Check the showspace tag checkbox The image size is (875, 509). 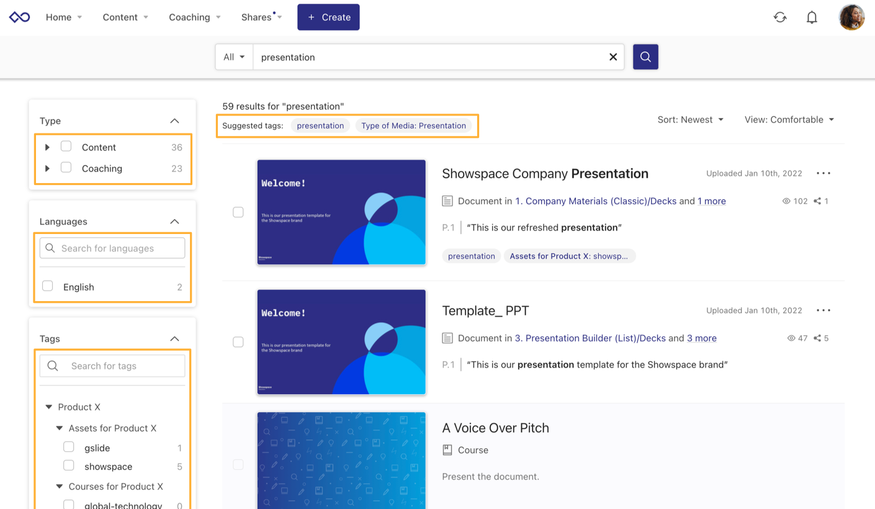[x=69, y=466]
